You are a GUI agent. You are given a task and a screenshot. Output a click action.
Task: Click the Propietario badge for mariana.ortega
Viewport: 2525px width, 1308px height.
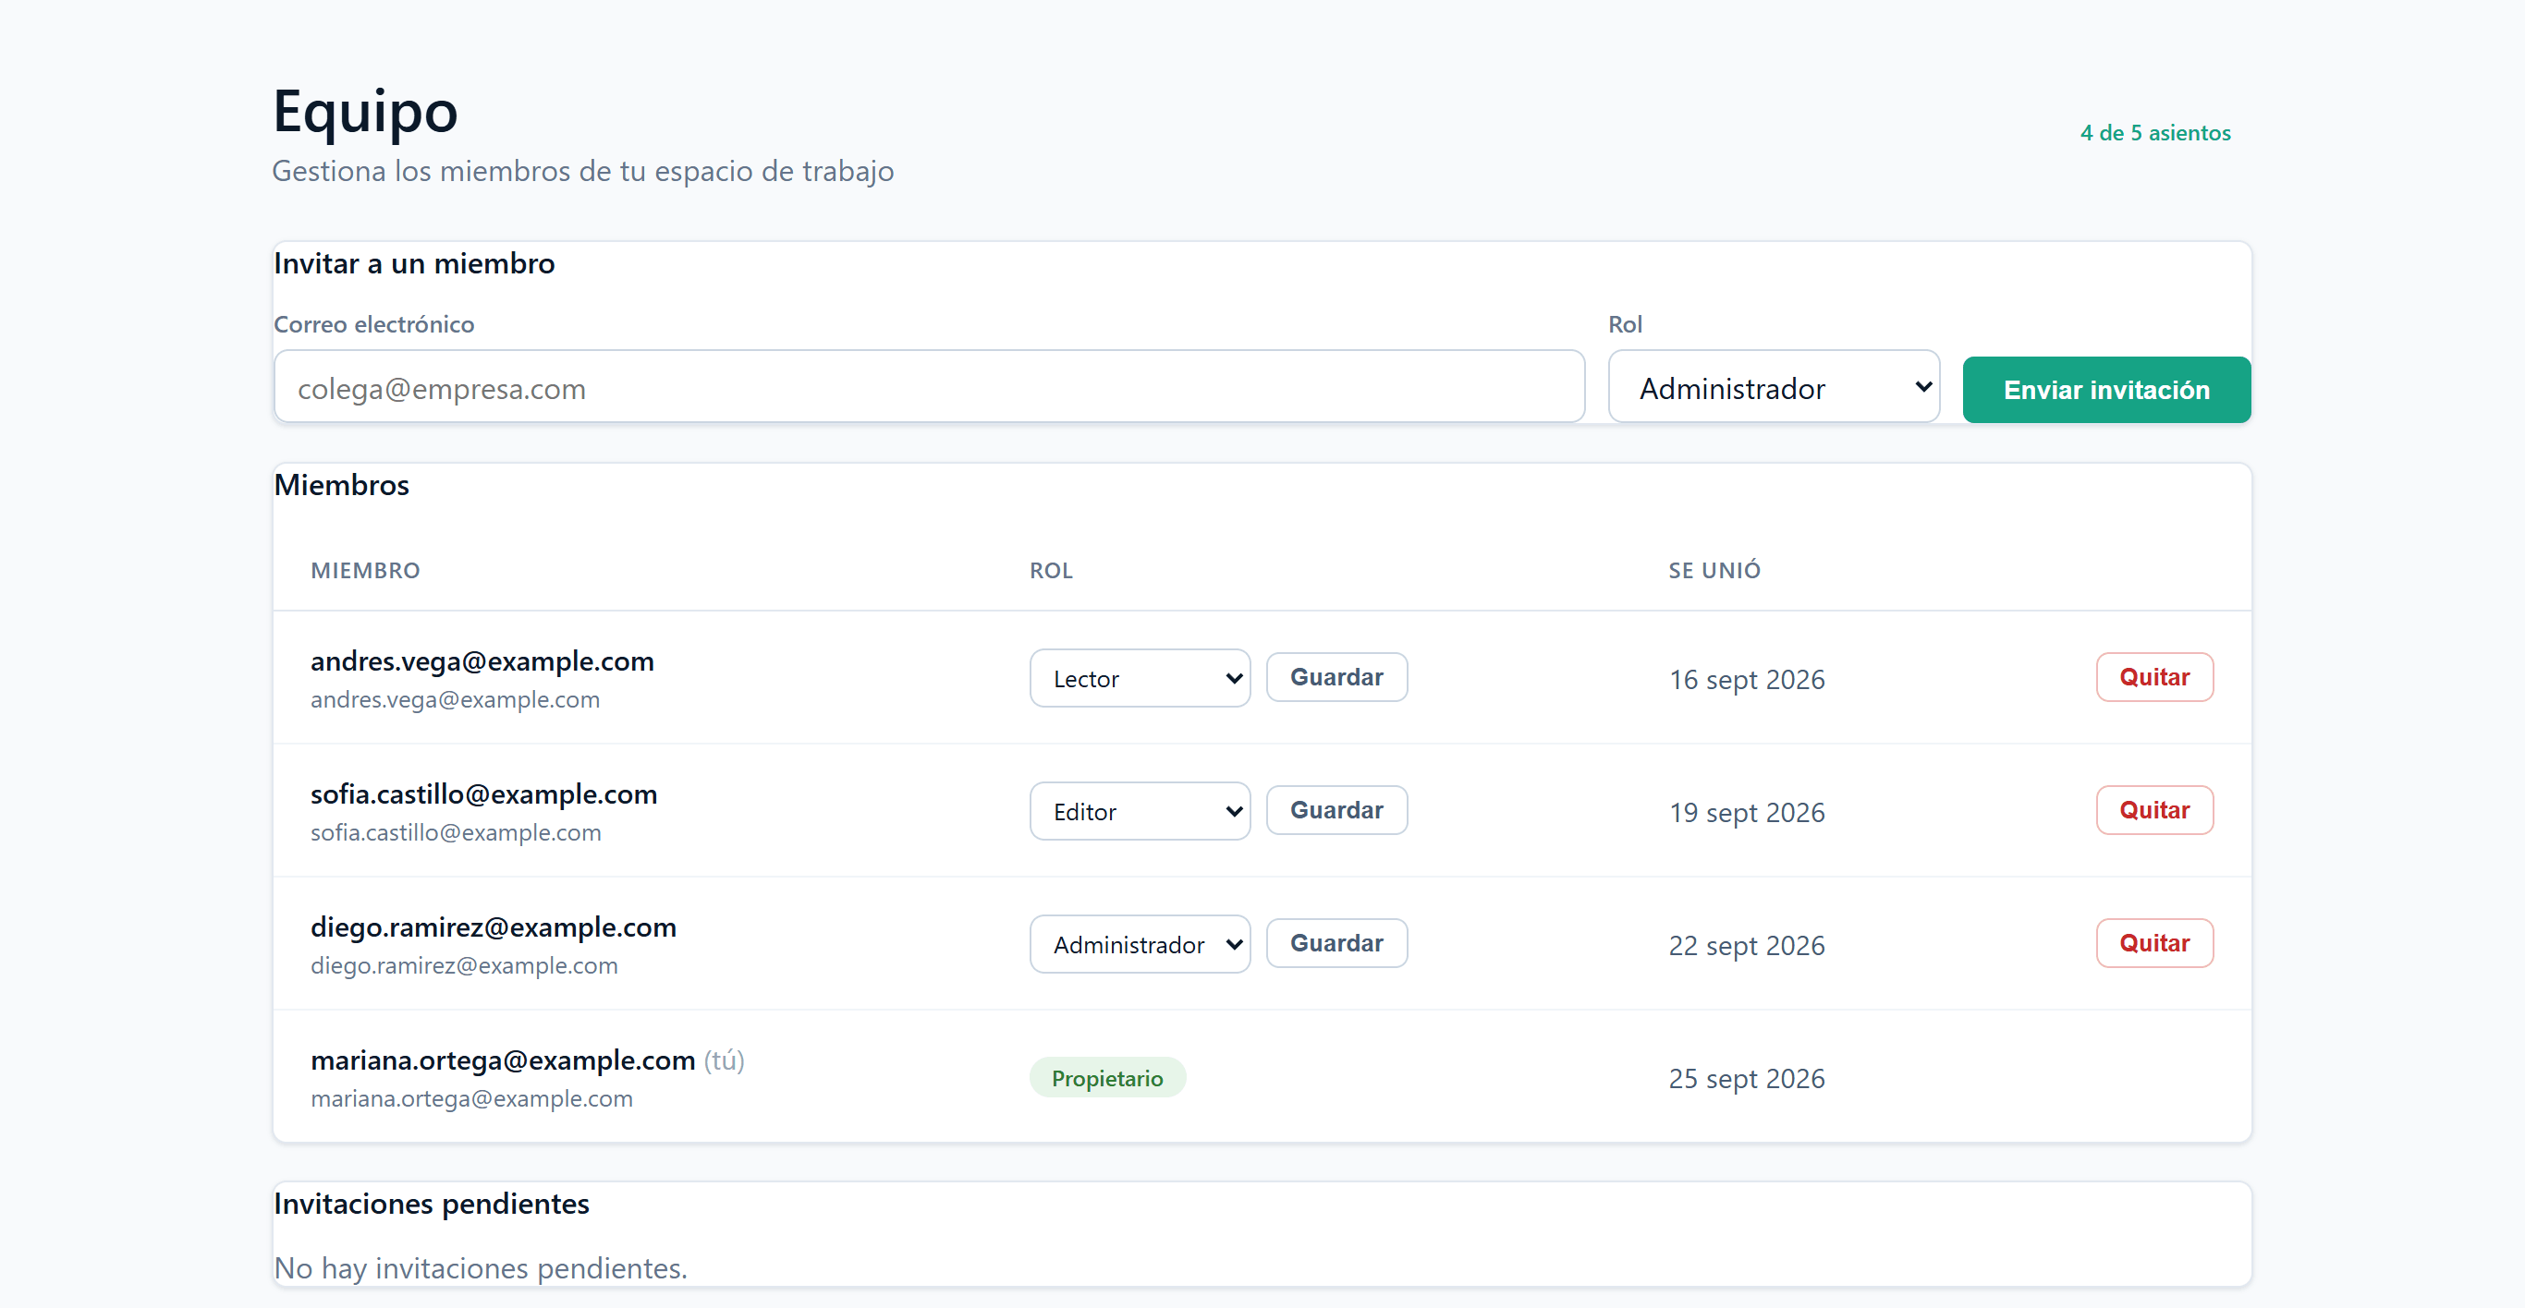(x=1106, y=1078)
